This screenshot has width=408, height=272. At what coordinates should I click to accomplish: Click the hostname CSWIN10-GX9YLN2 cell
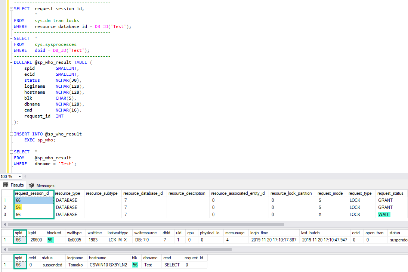108,265
